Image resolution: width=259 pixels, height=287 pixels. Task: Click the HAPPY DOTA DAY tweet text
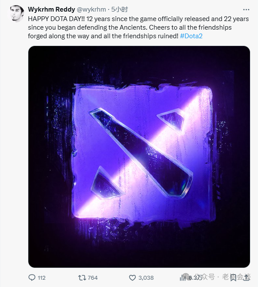point(138,27)
